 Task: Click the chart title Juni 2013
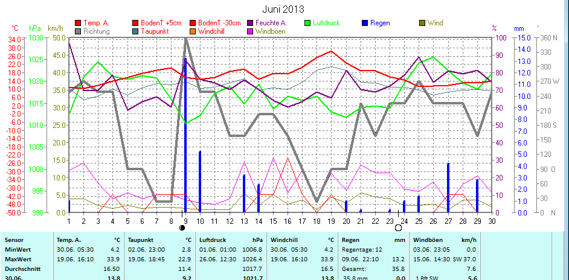[x=283, y=9]
